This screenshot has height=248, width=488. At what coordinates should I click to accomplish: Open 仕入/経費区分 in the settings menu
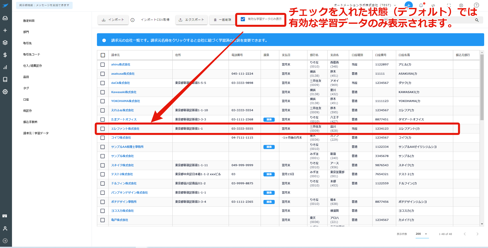[32, 66]
